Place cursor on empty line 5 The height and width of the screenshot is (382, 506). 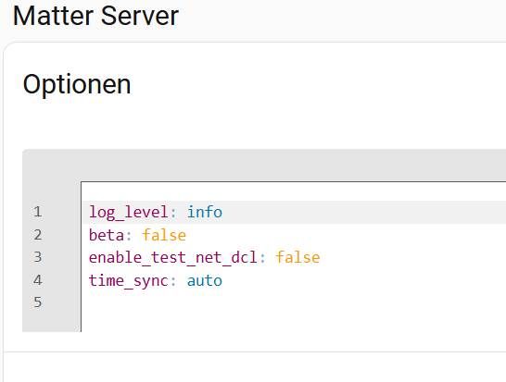point(294,302)
